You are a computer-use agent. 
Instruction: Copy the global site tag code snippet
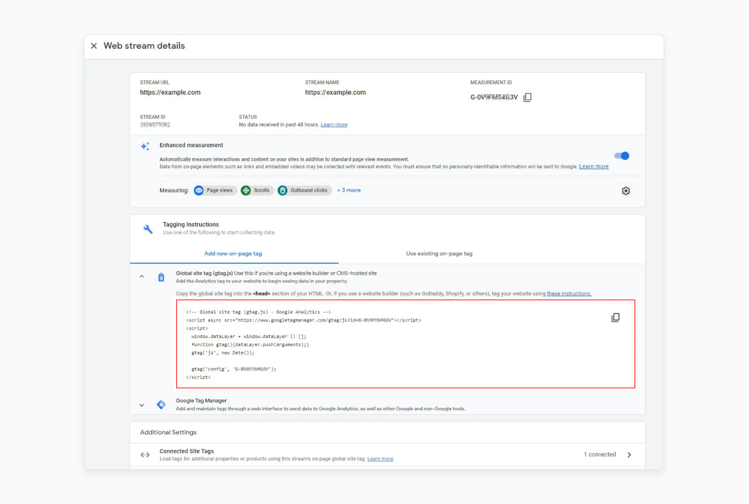(x=616, y=317)
